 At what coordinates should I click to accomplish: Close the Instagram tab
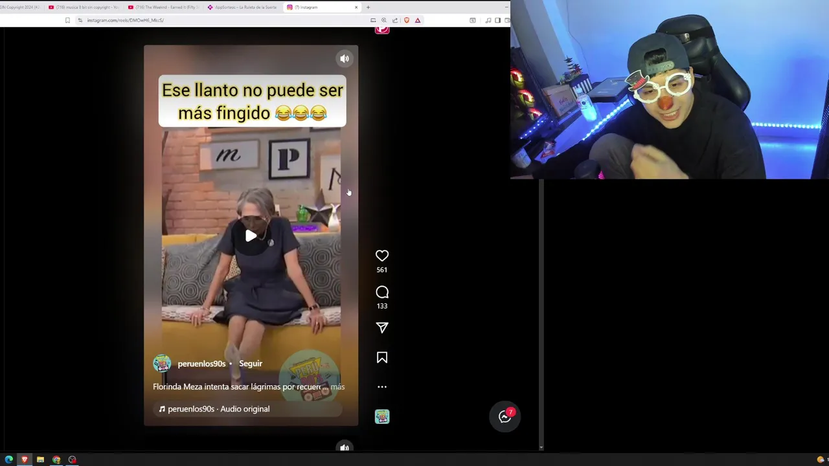coord(356,7)
